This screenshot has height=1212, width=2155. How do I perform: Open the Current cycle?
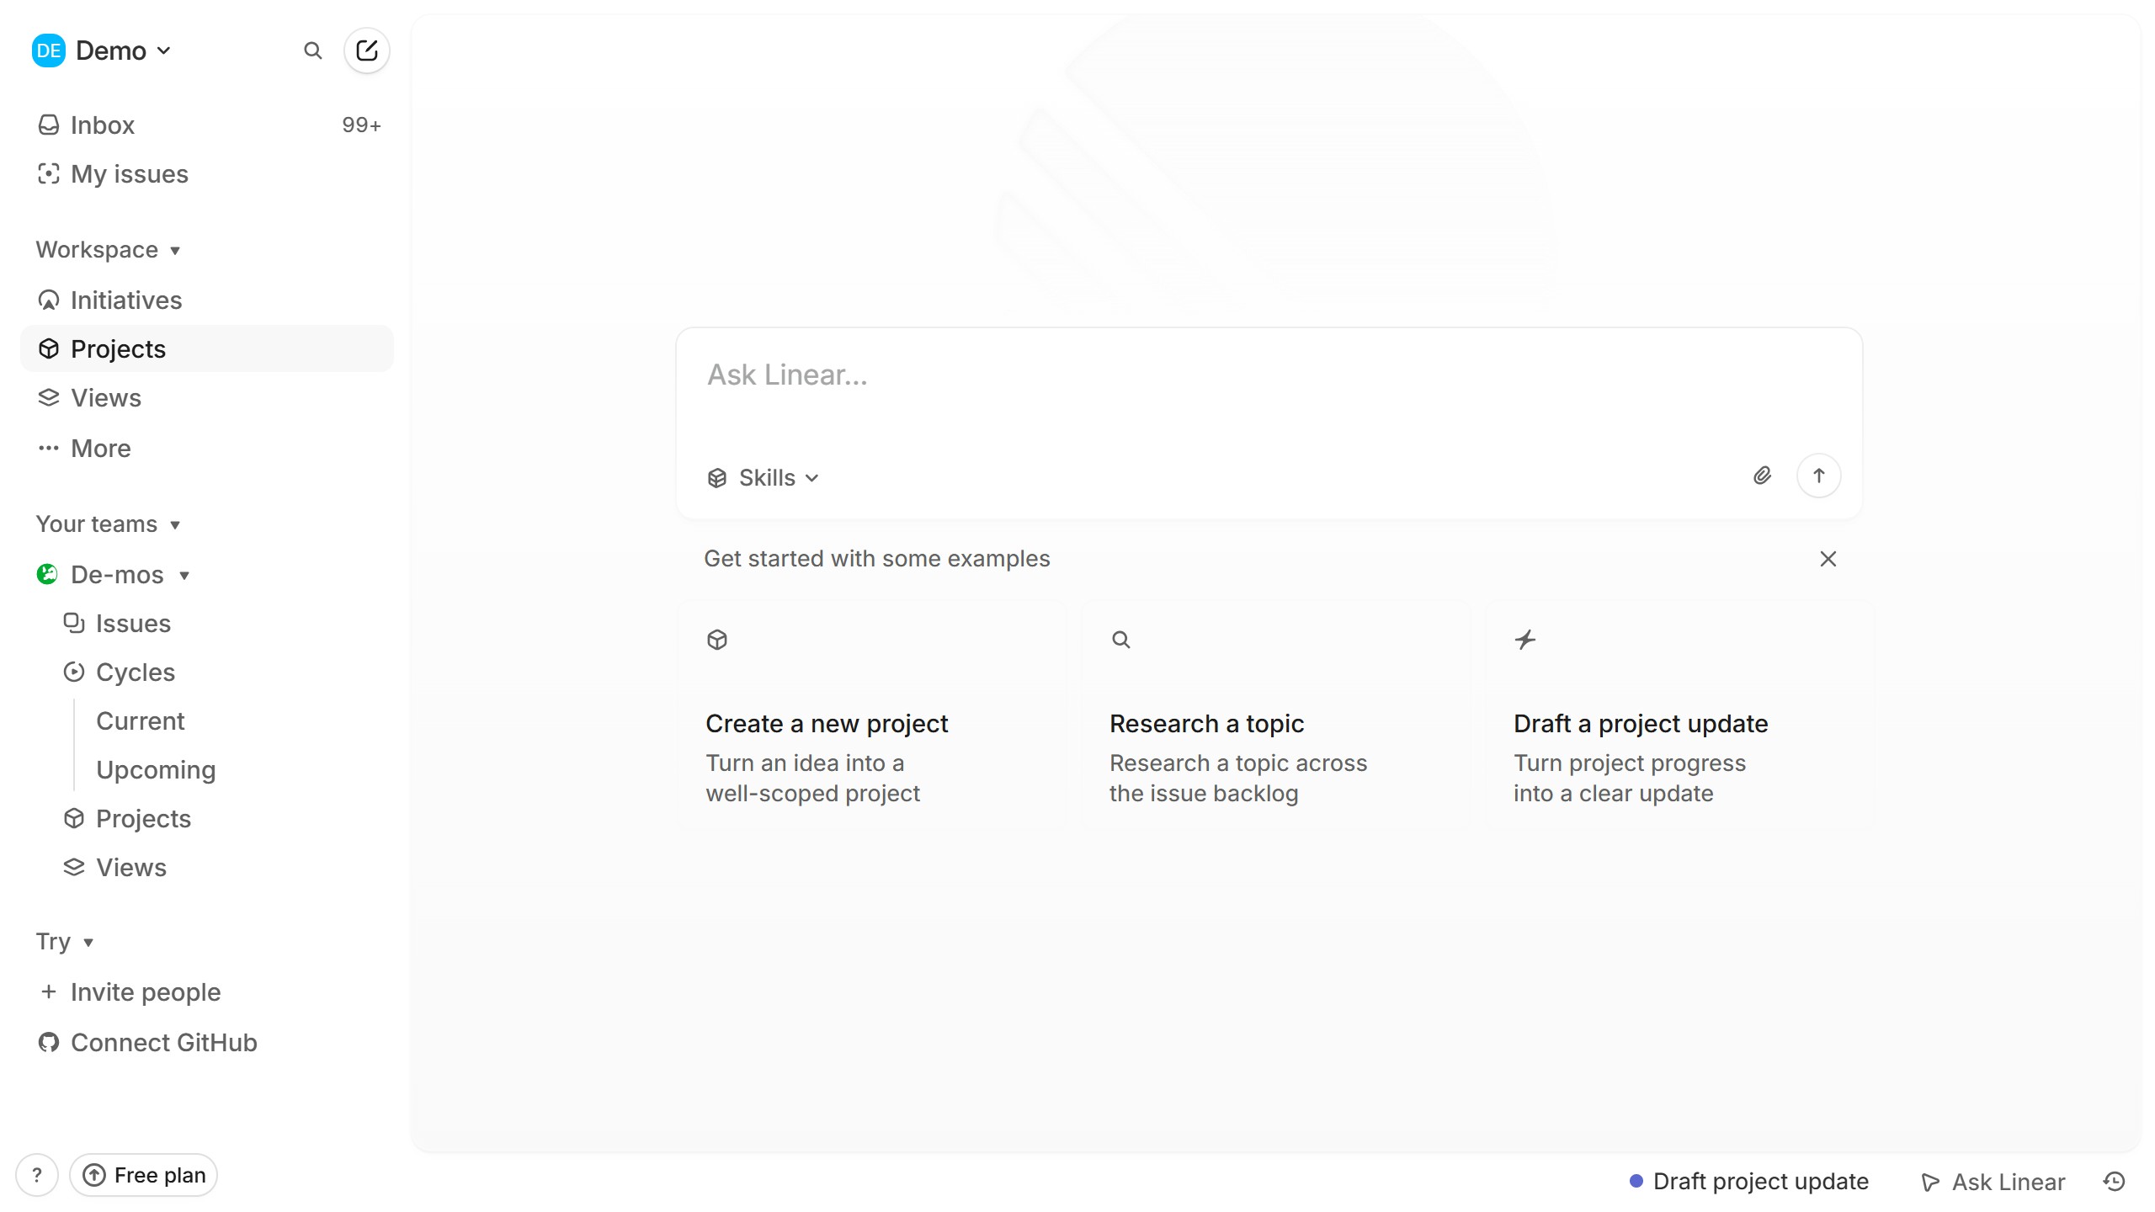pos(140,720)
